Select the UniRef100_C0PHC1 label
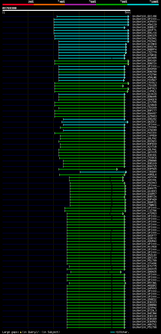This screenshot has width=161, height=334. click(x=144, y=91)
